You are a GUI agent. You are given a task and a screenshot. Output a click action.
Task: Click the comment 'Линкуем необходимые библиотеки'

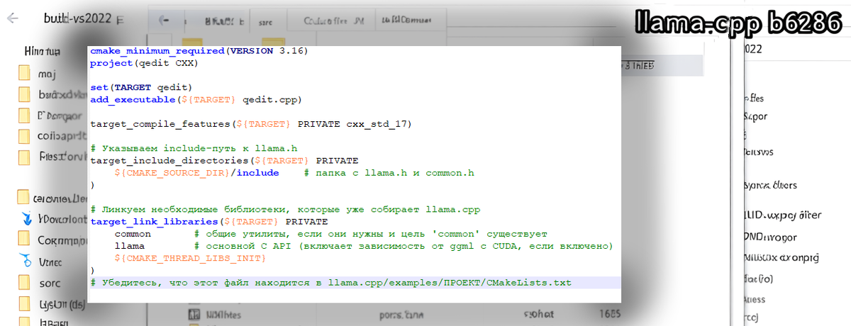tap(285, 210)
